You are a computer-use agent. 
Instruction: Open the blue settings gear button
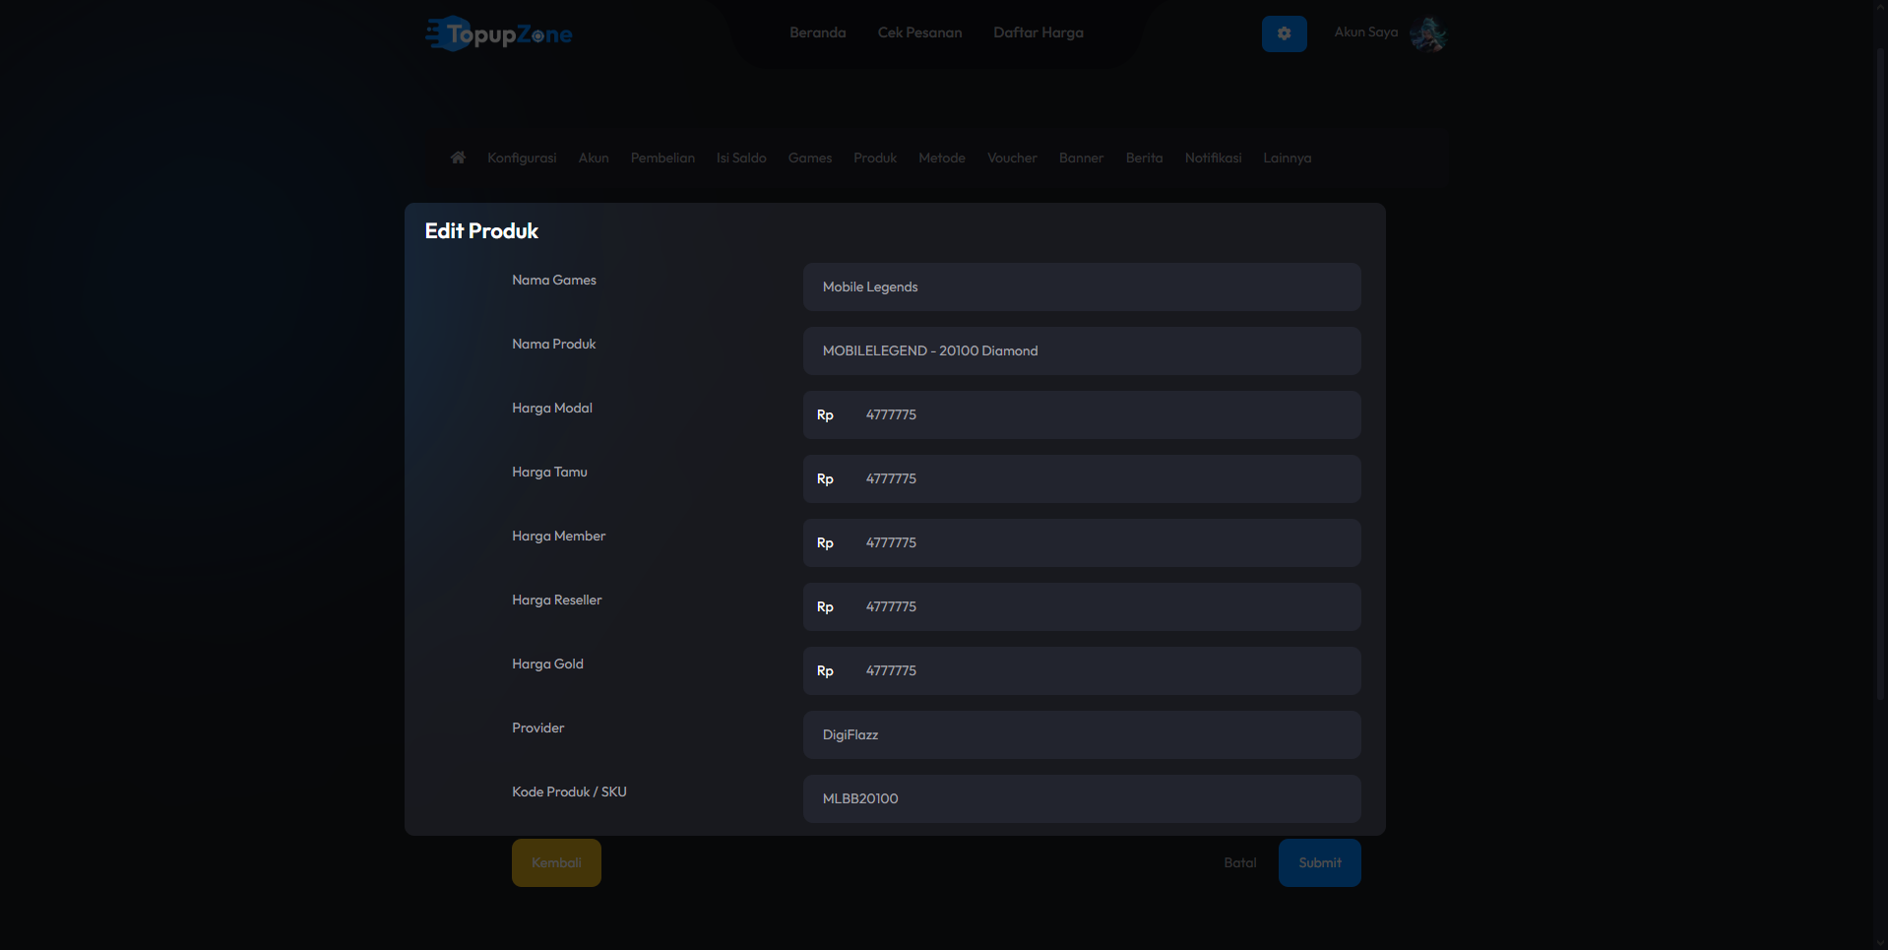1284,33
